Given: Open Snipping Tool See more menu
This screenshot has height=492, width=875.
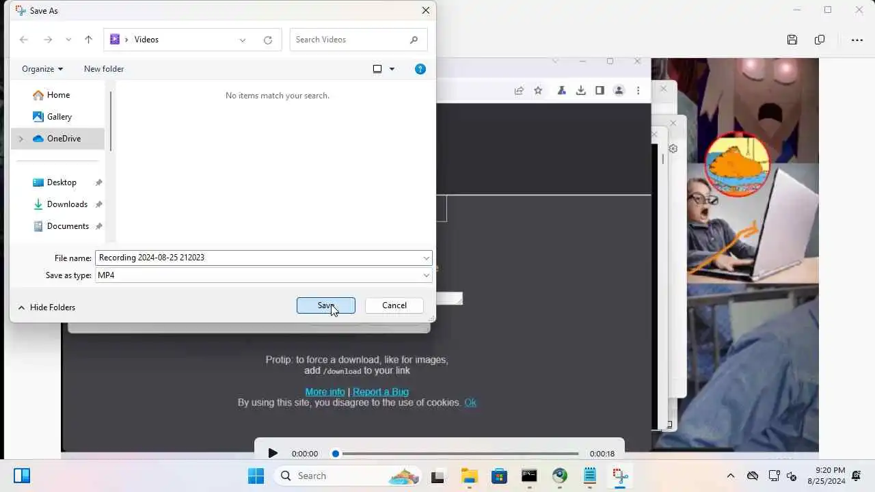Looking at the screenshot, I should (x=857, y=40).
